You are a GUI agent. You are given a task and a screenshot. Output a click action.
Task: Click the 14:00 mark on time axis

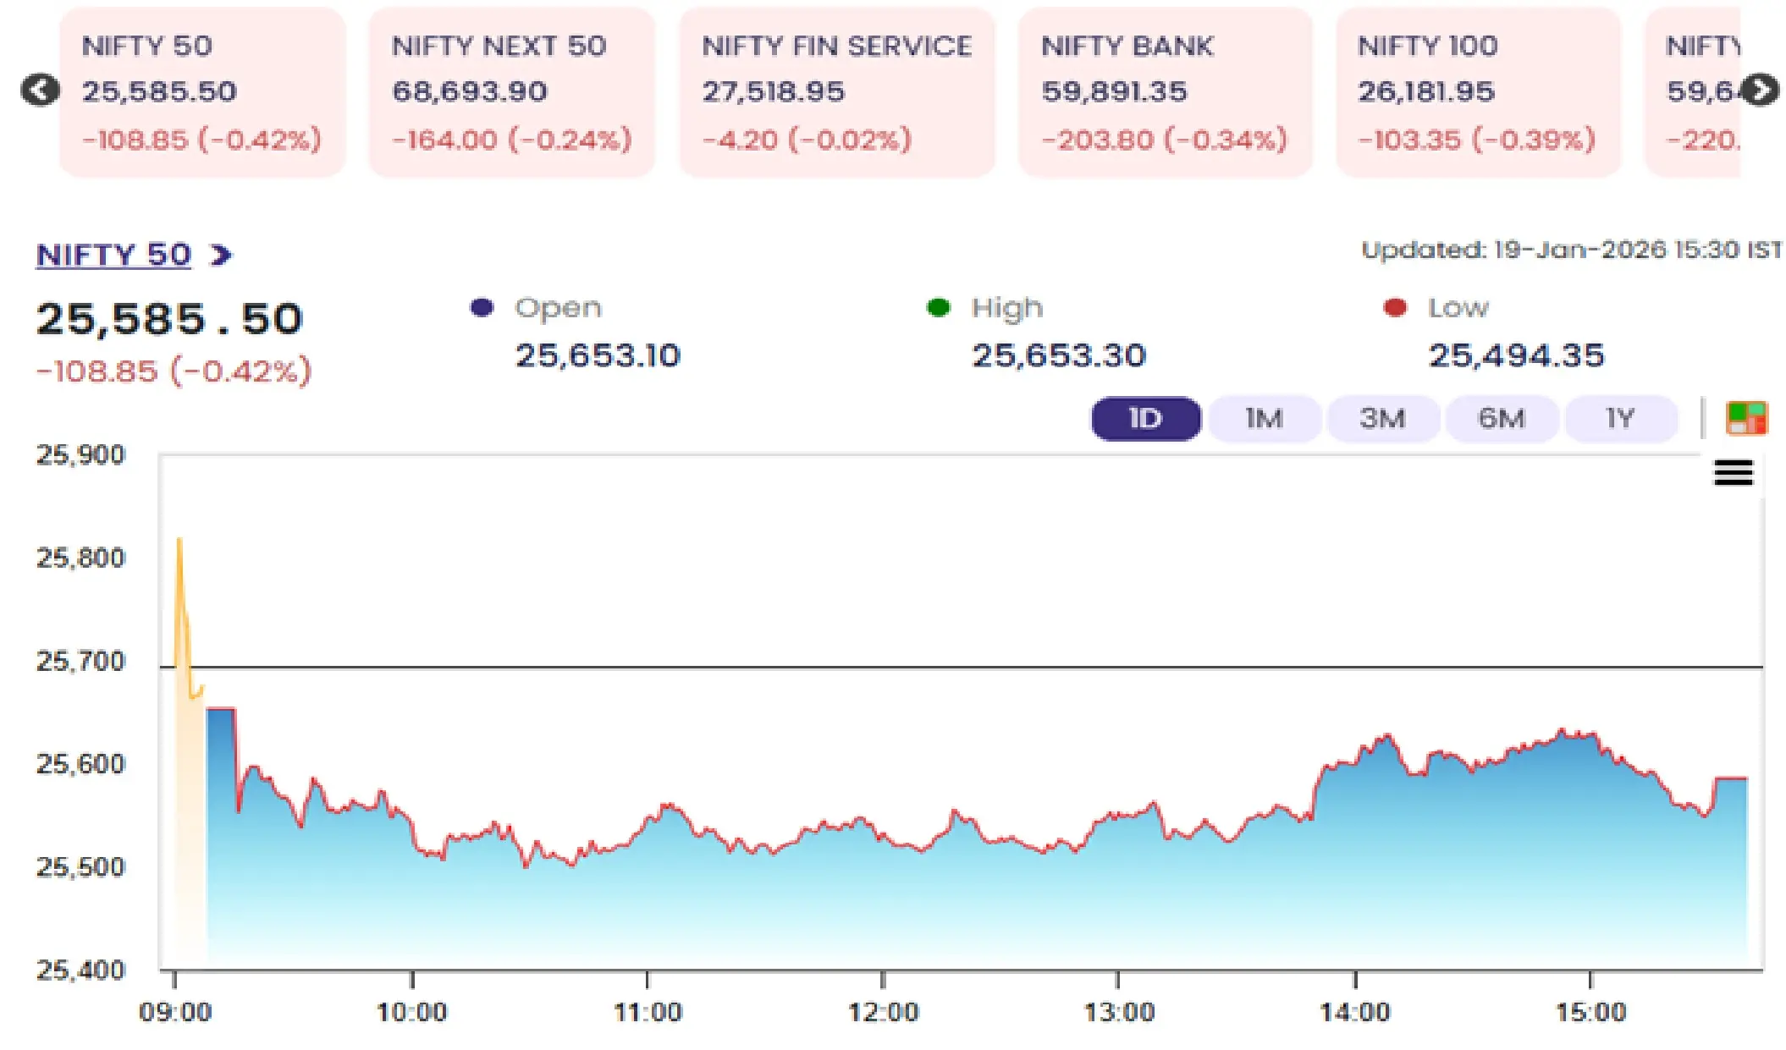pos(1354,1011)
